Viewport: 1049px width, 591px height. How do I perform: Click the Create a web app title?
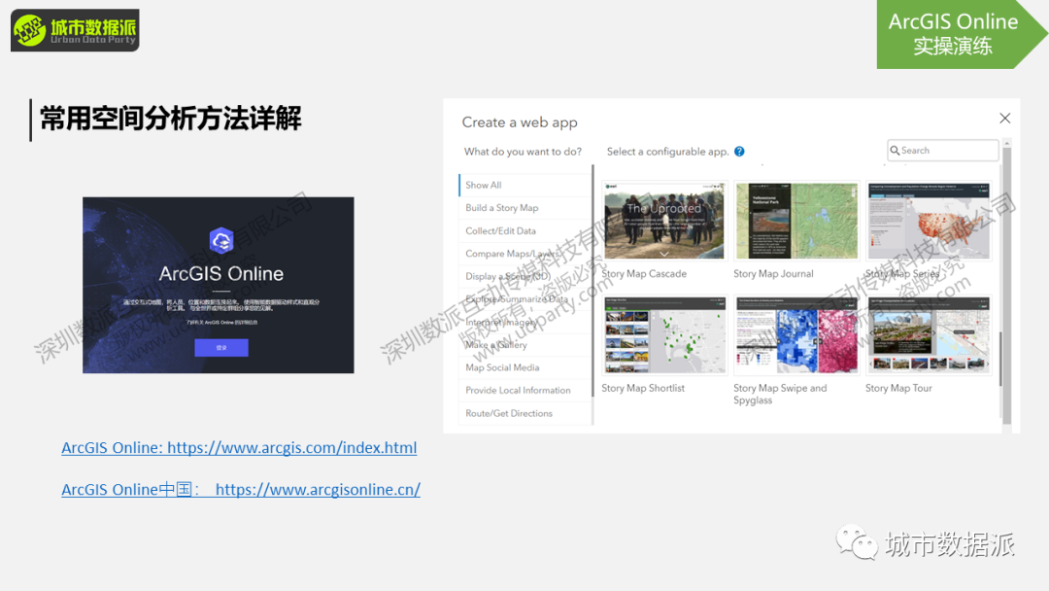[x=519, y=122]
